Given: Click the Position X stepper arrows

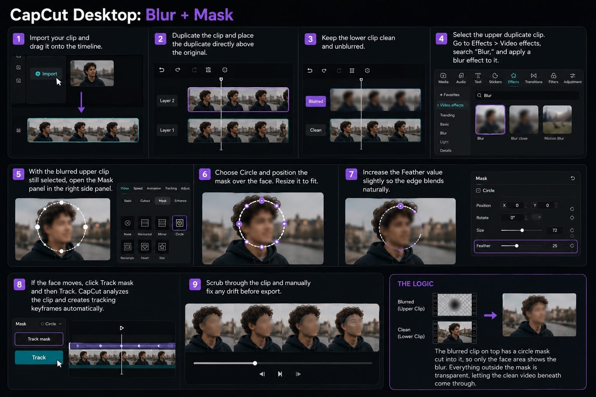Looking at the screenshot, I should pos(526,205).
